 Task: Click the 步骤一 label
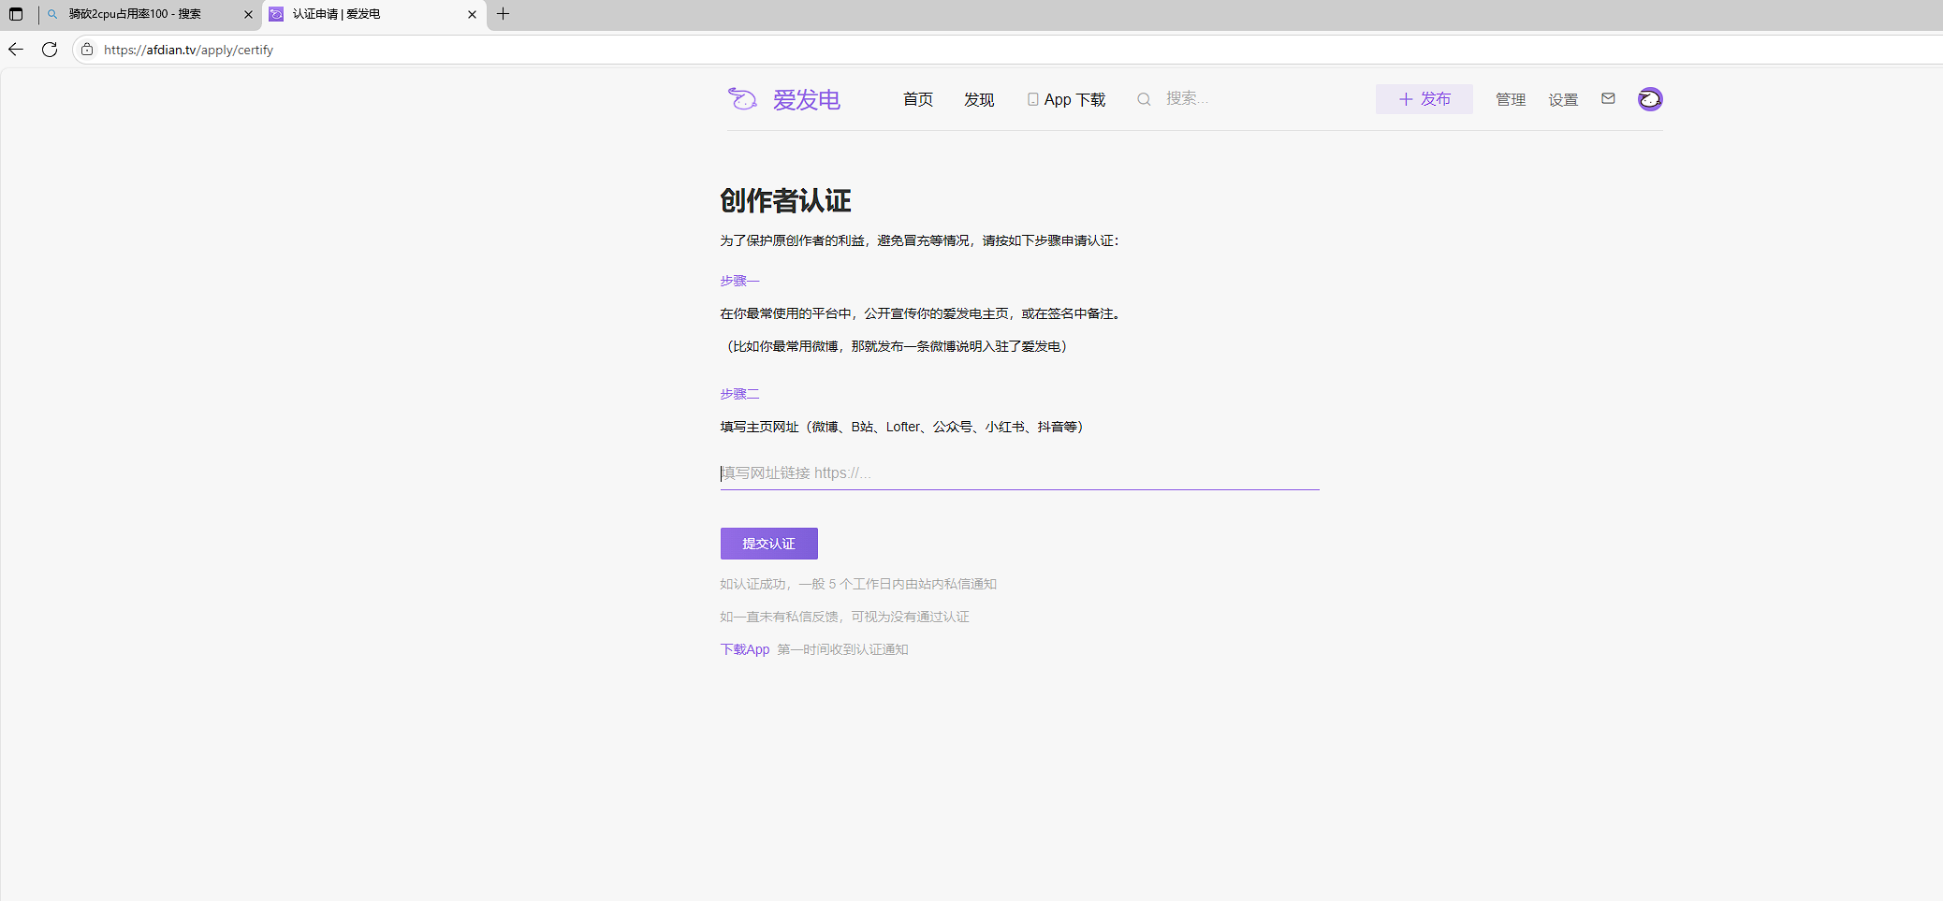(x=739, y=281)
